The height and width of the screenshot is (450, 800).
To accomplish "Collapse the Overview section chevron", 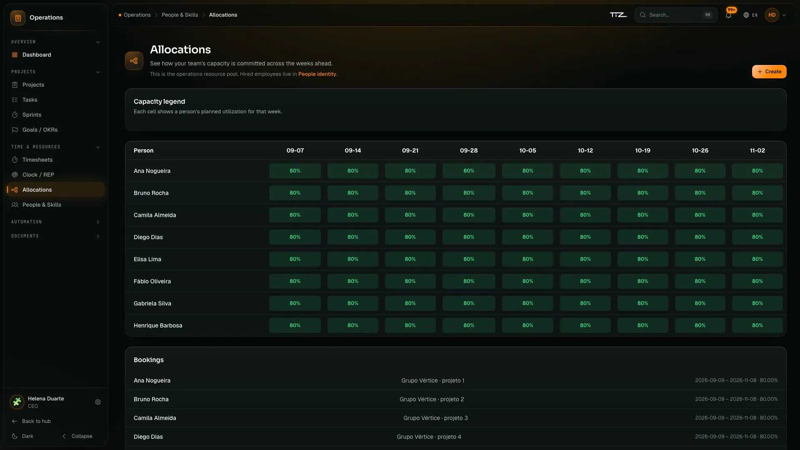I will click(98, 42).
